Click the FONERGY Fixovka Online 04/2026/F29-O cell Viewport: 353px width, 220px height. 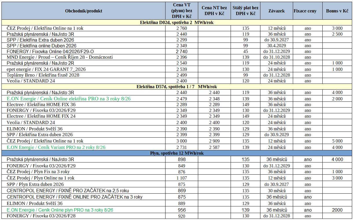coord(84,51)
